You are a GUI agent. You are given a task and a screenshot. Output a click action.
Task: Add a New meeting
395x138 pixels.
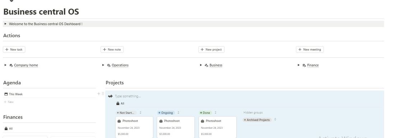[x=310, y=49]
